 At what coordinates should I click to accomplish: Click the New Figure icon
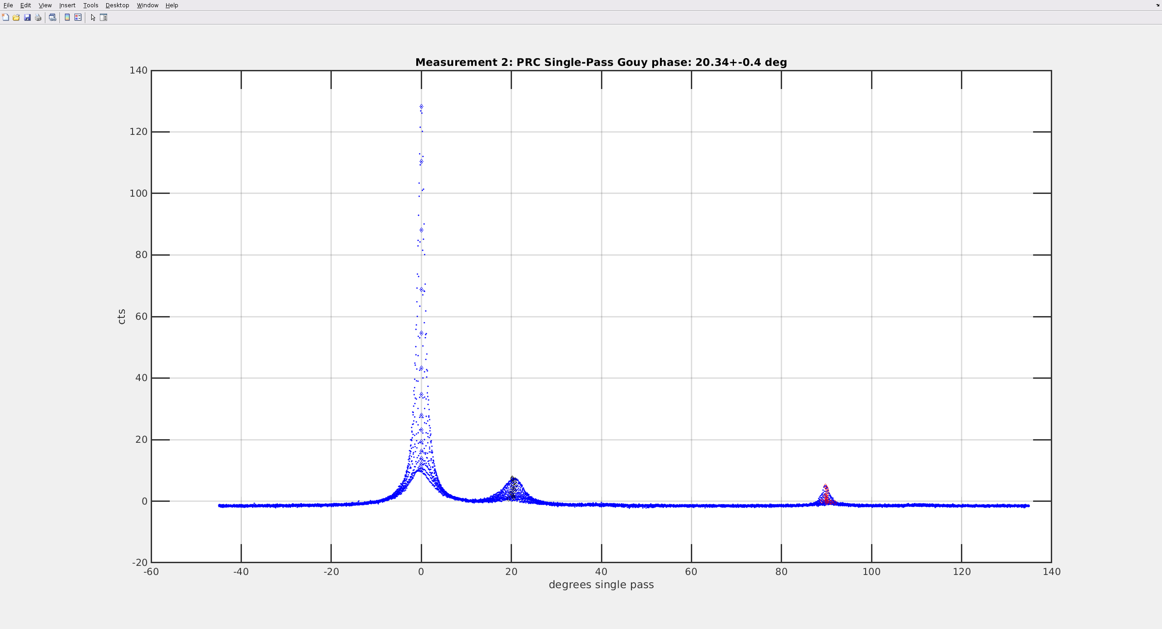pos(5,17)
